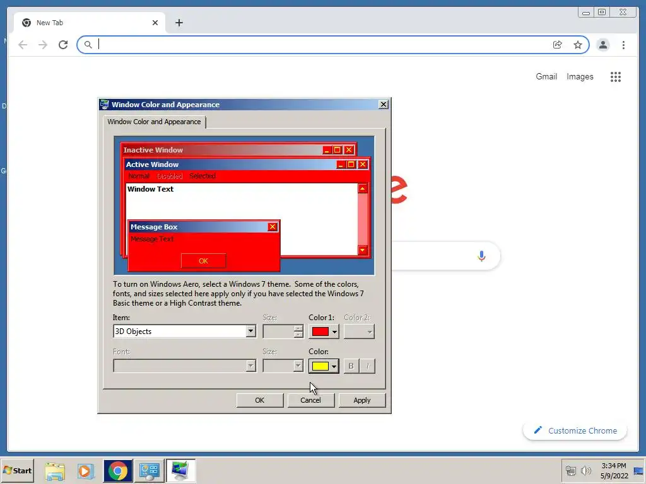This screenshot has height=484, width=646.
Task: Click the Personalization monitor taskbar icon
Action: click(180, 471)
